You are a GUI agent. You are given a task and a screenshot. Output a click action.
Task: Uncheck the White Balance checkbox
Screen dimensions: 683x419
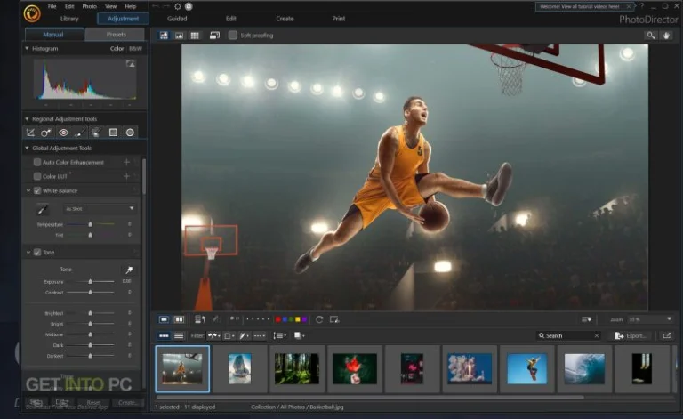tap(37, 190)
